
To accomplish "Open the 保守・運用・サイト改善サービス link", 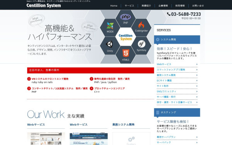I will tap(174, 102).
